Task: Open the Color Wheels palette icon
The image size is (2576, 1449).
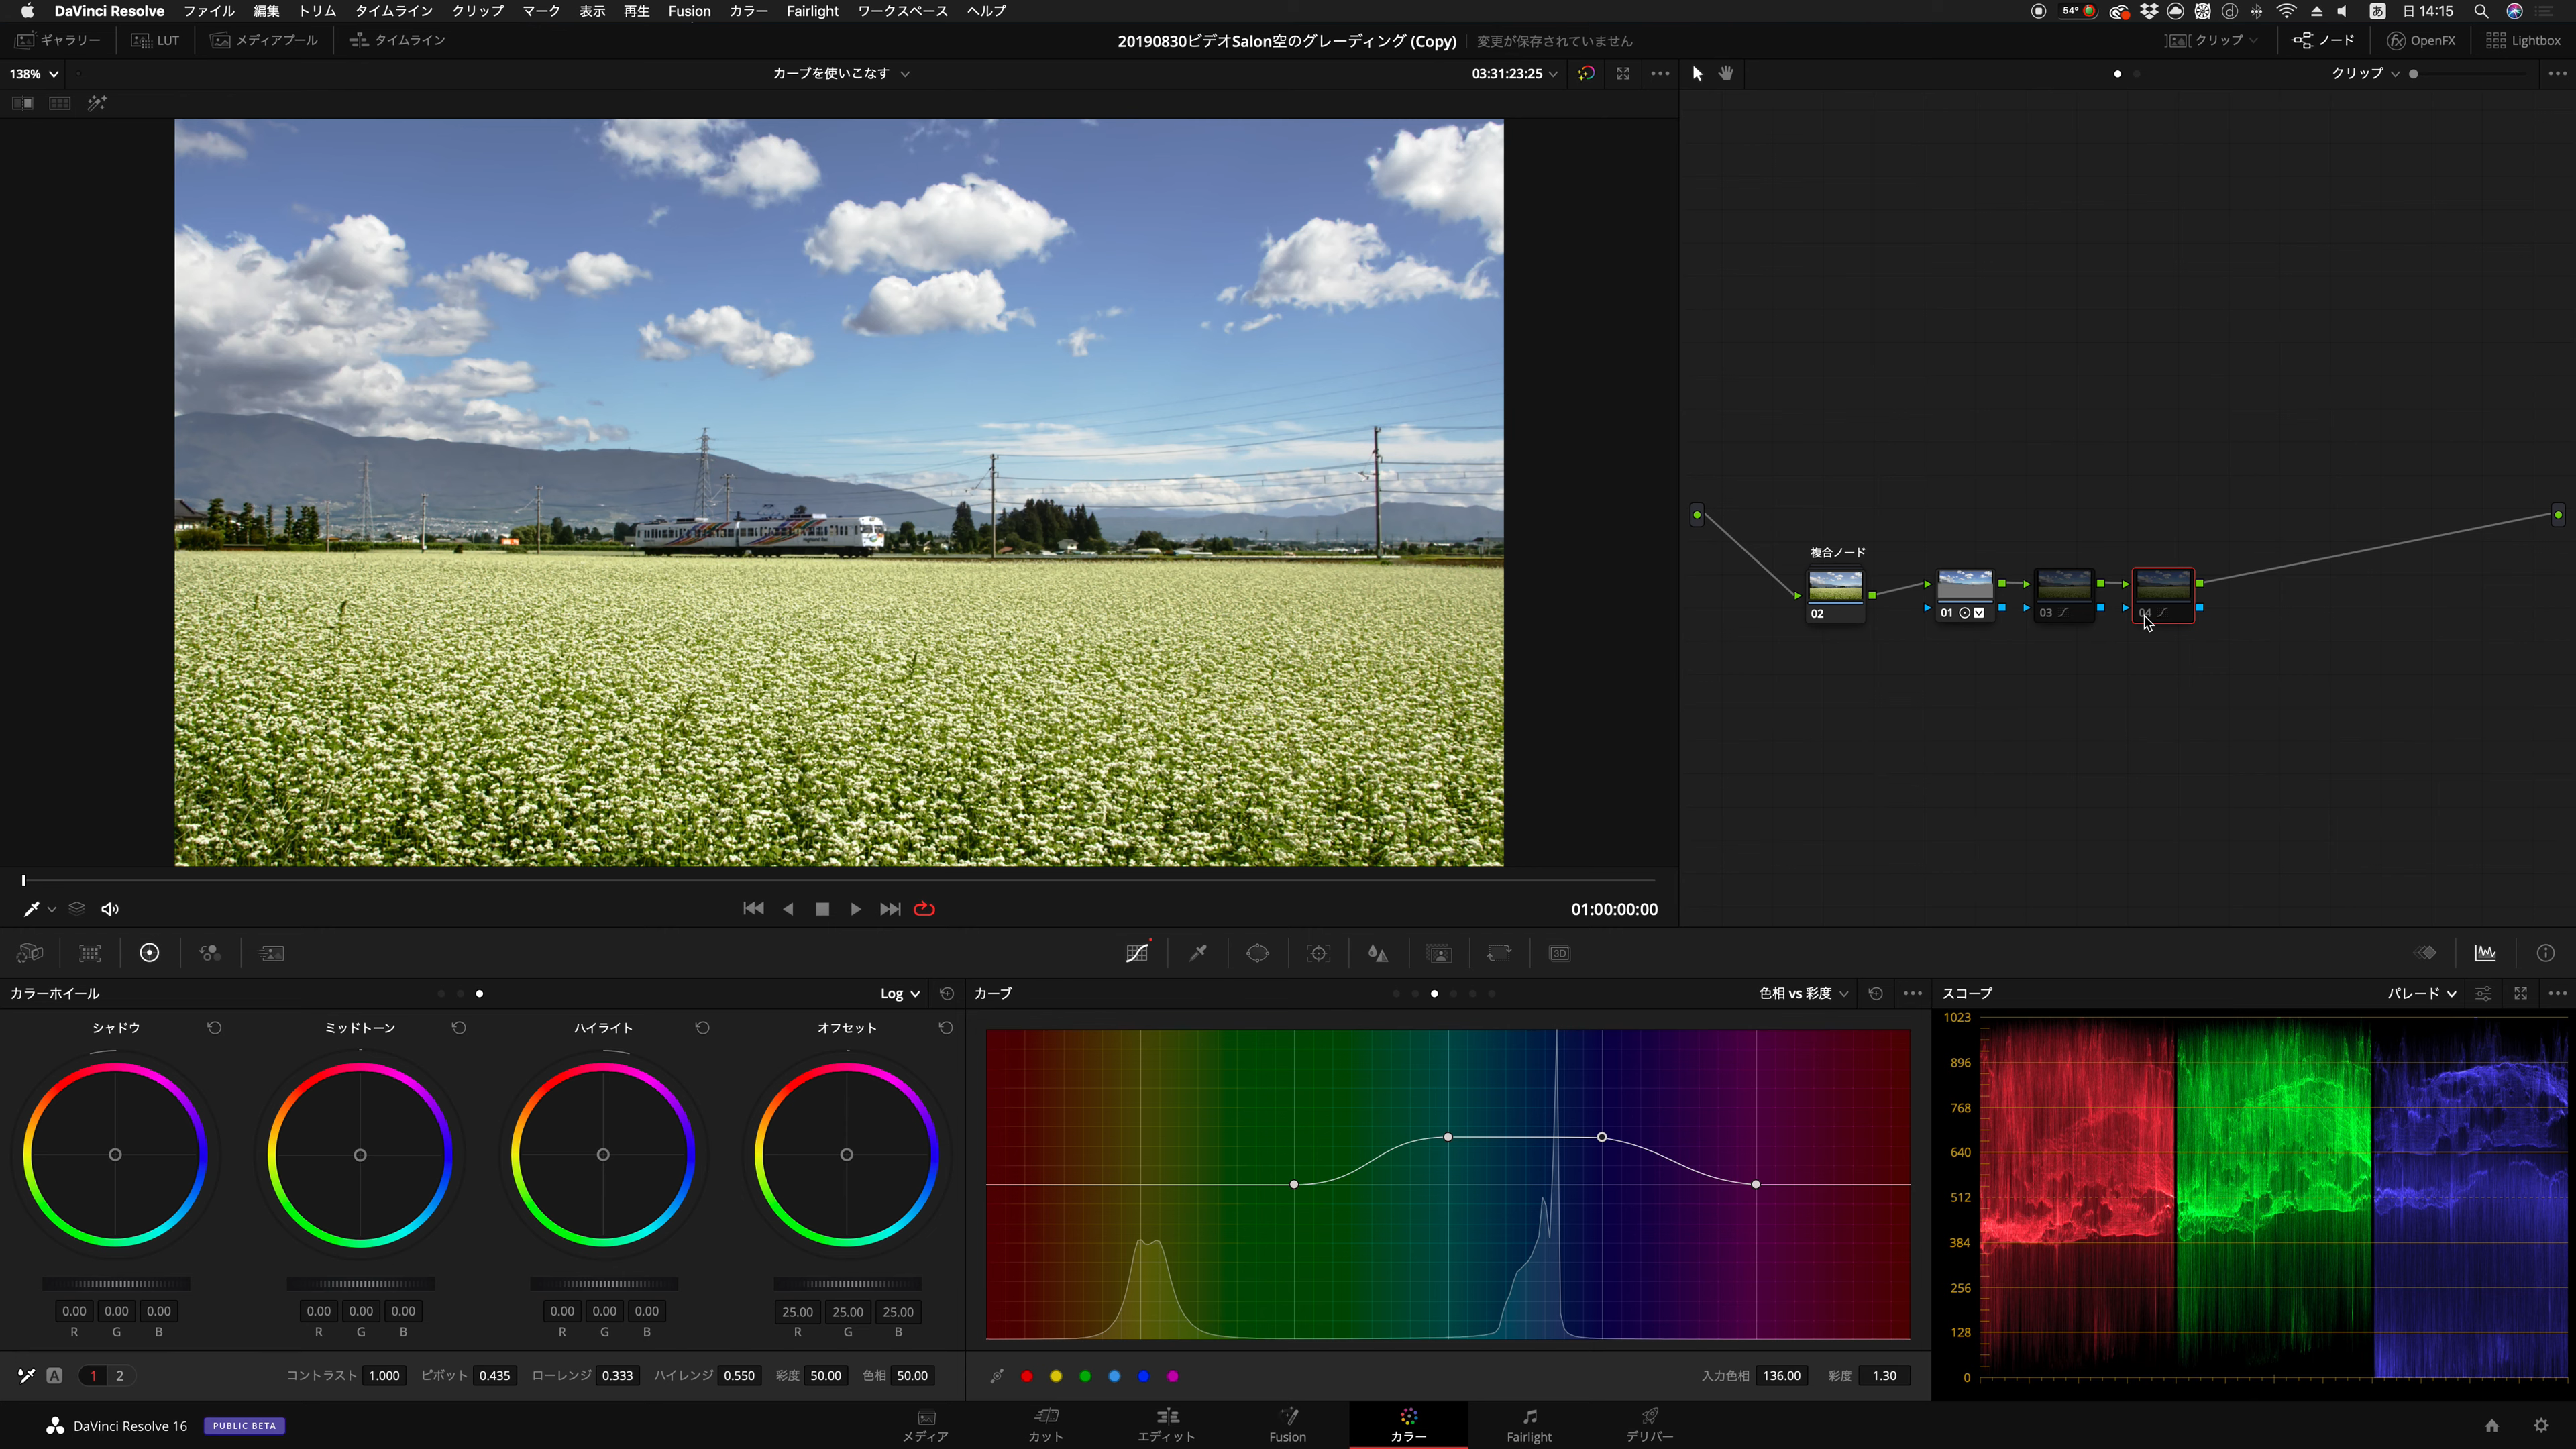Action: (x=149, y=953)
